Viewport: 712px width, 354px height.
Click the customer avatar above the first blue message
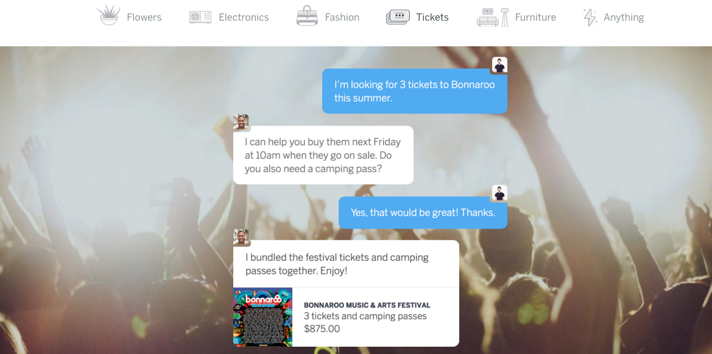[500, 65]
